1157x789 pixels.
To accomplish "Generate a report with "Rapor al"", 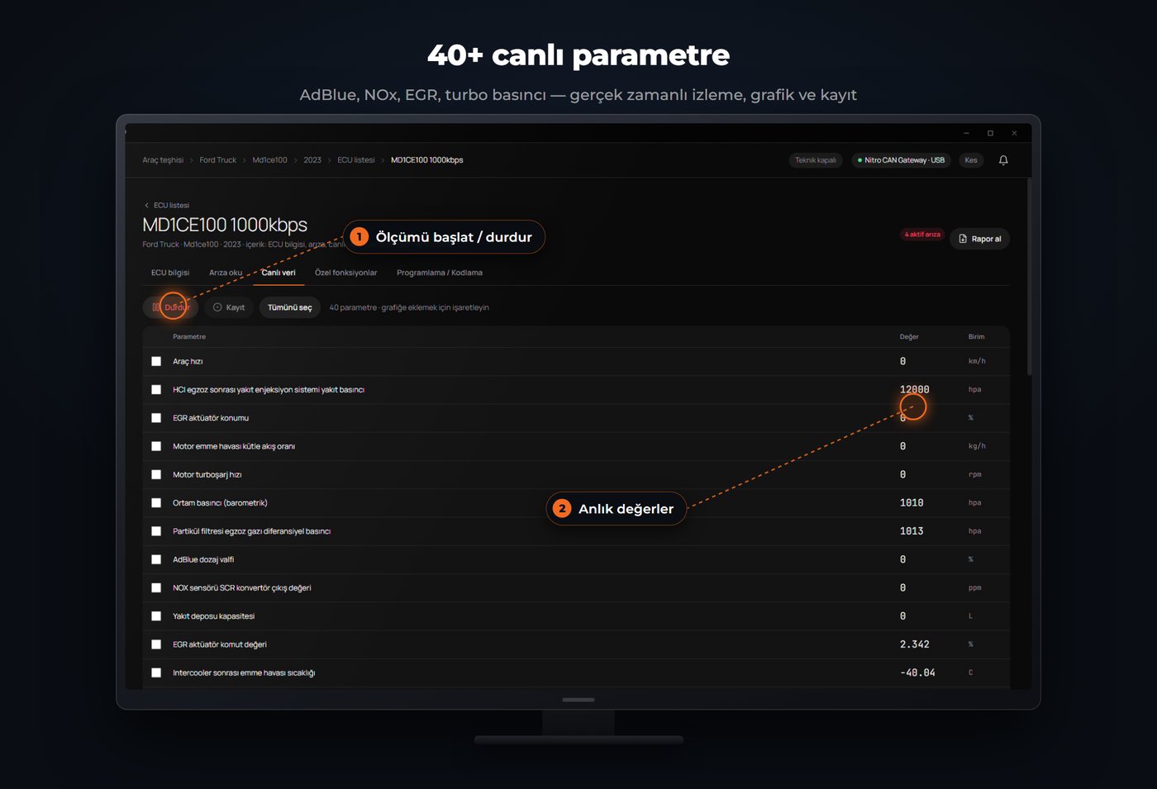I will (x=979, y=239).
